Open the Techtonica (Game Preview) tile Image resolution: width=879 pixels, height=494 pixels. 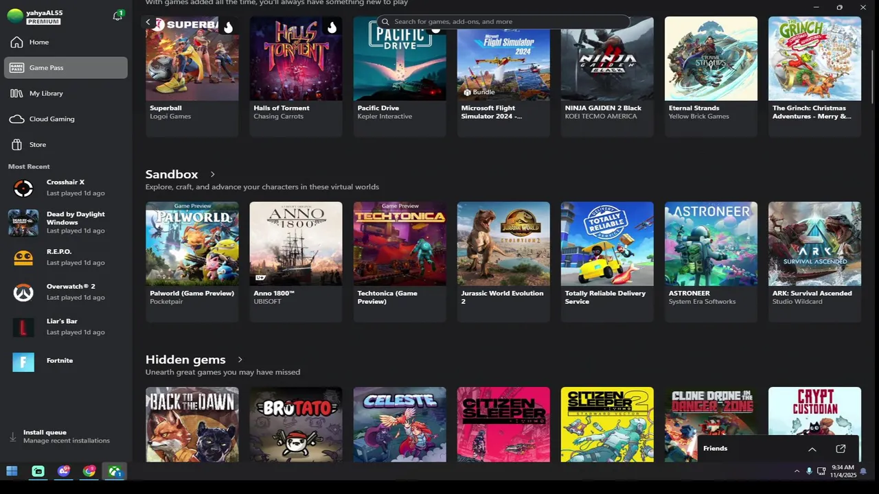pos(400,261)
